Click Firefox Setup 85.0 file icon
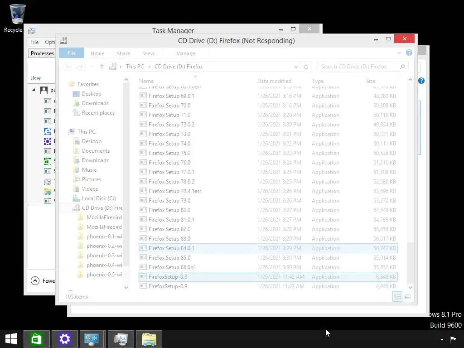 click(x=143, y=257)
